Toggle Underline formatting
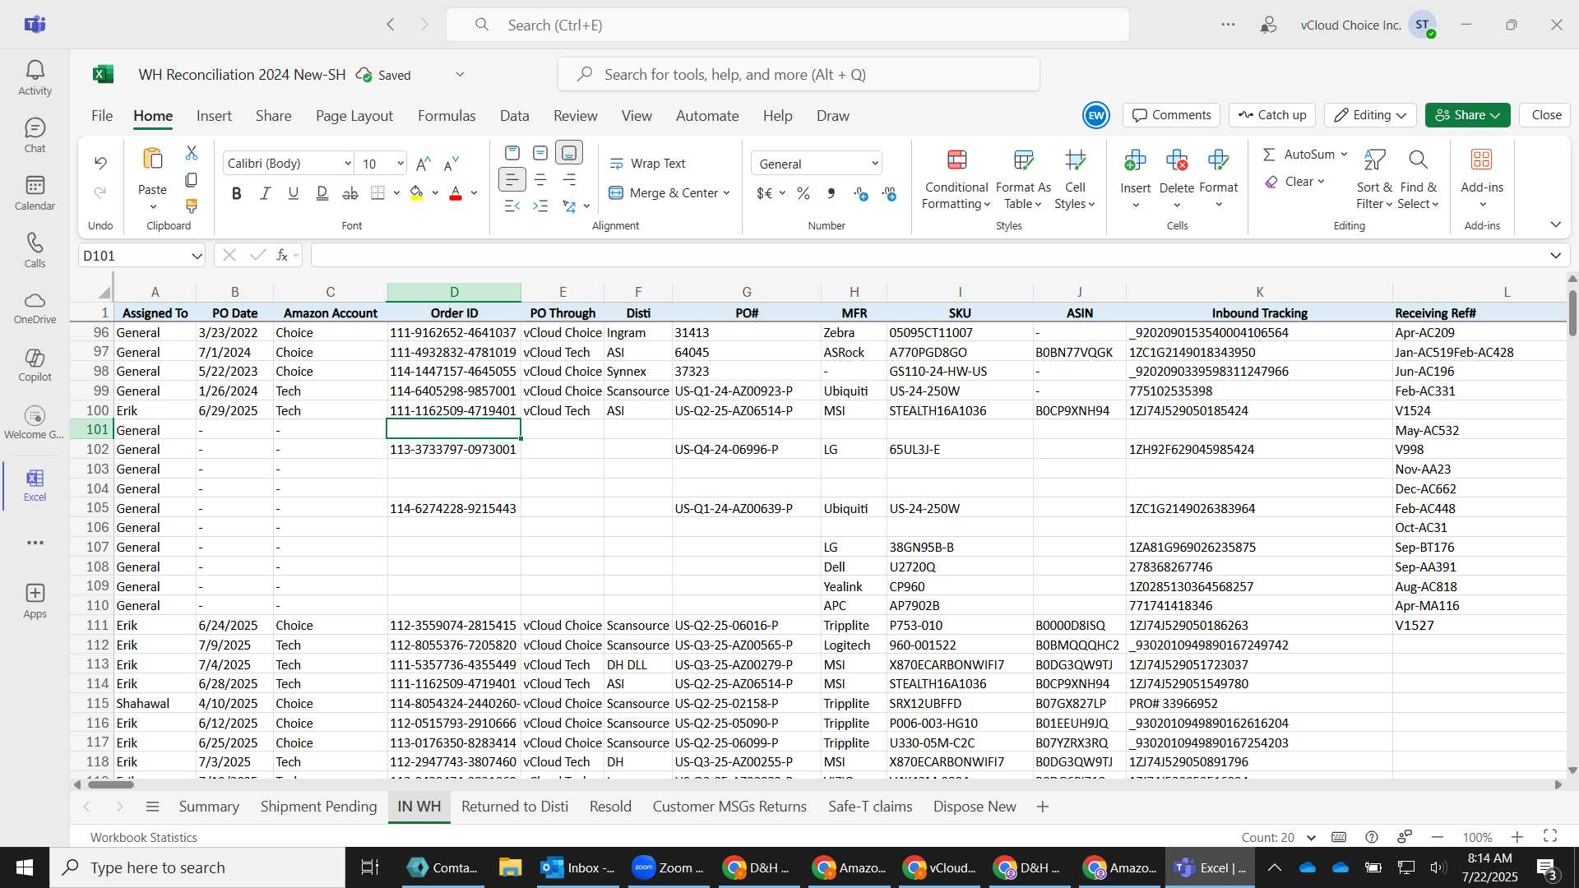The image size is (1579, 888). tap(293, 193)
